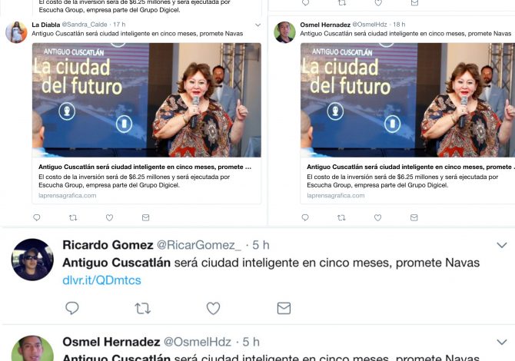Open La Diabla's article preview image

point(147,100)
